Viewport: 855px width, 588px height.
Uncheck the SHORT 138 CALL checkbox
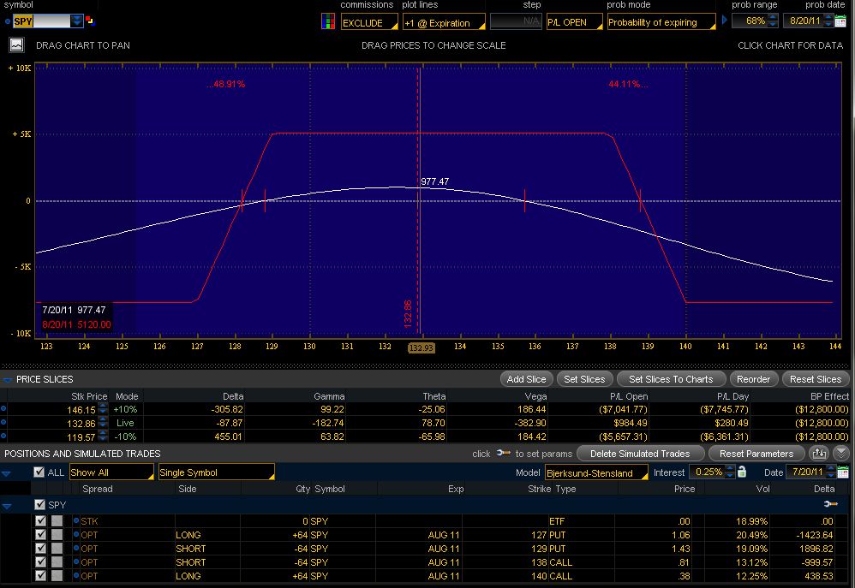click(41, 561)
